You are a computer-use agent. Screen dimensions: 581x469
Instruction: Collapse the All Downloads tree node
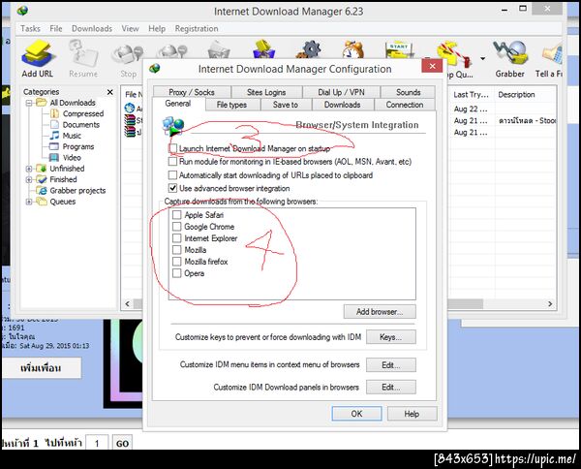click(x=29, y=103)
